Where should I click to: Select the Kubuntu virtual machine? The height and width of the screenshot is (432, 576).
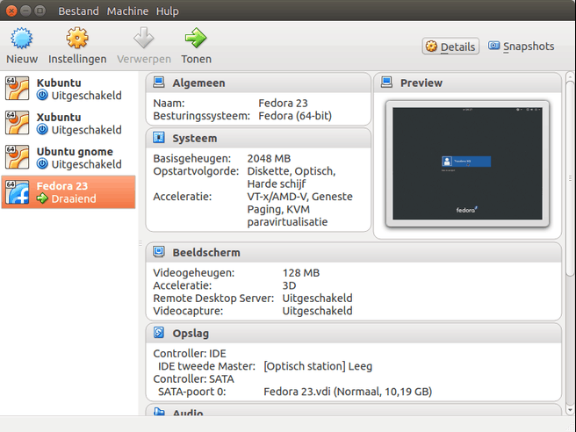coord(68,89)
